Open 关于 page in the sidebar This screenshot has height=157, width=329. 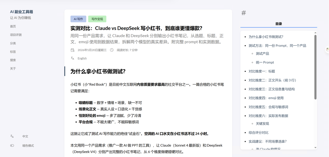click(13, 68)
